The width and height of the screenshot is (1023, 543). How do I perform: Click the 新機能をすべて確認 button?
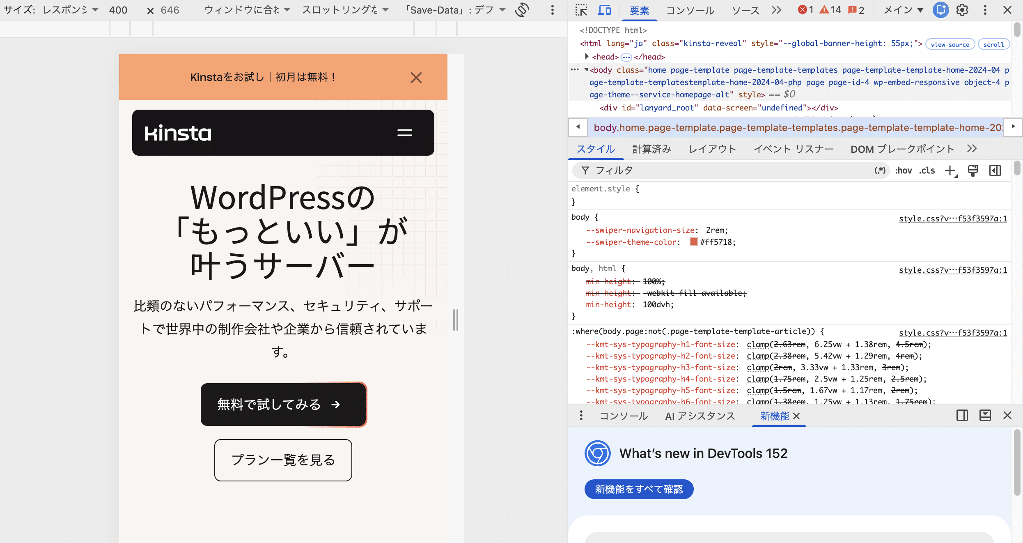(x=639, y=489)
